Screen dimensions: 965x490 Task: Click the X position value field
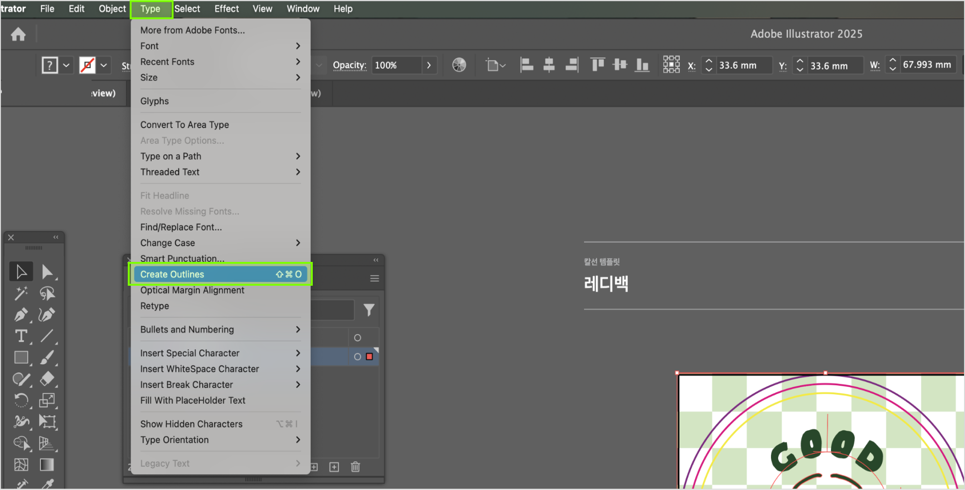742,65
